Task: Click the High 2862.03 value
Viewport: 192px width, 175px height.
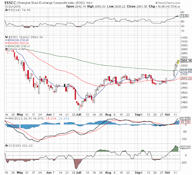Action: (x=96, y=6)
